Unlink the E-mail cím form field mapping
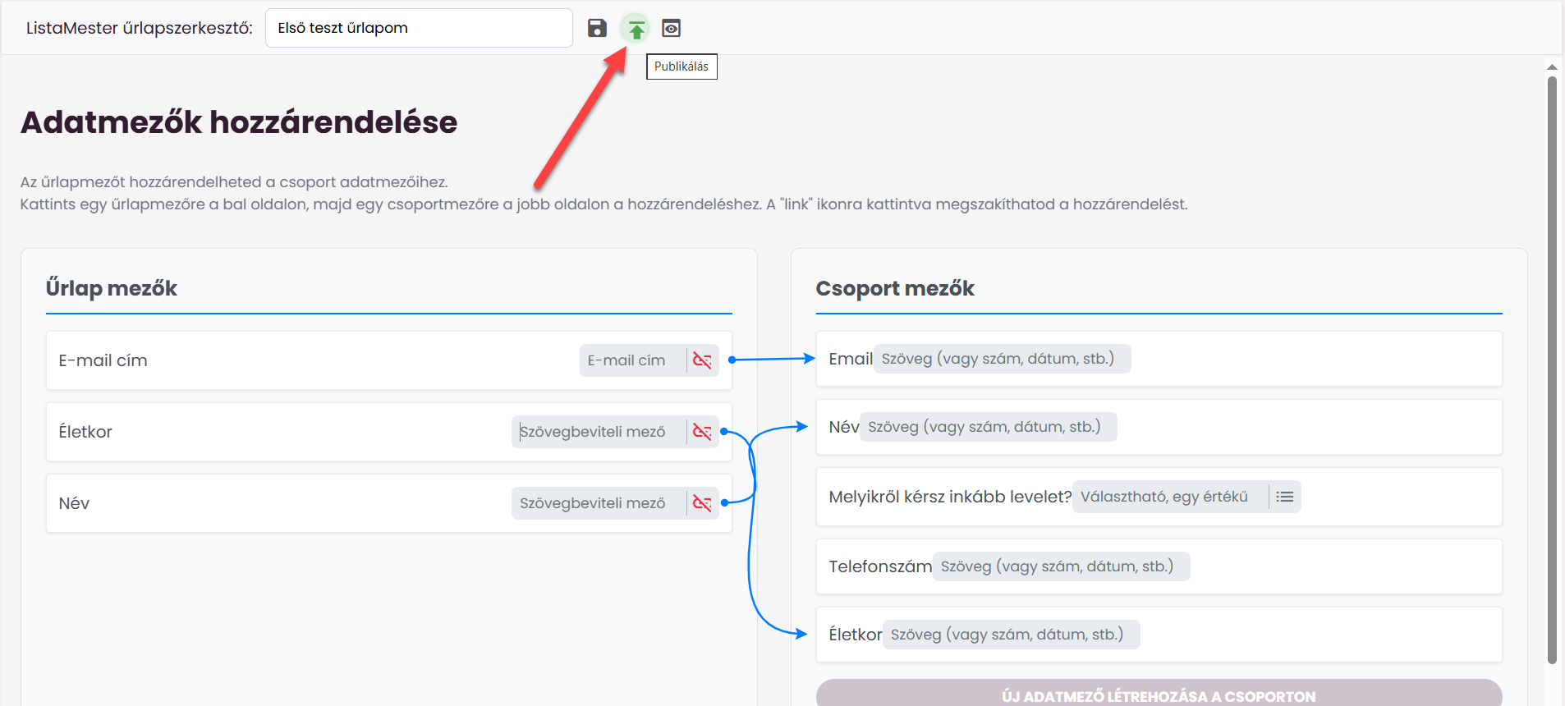1565x706 pixels. tap(702, 360)
